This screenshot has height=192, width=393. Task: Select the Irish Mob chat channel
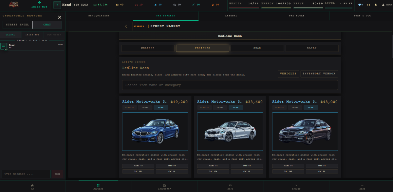(32, 35)
